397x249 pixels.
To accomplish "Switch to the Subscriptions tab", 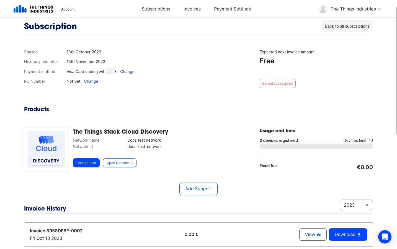I will (x=156, y=9).
